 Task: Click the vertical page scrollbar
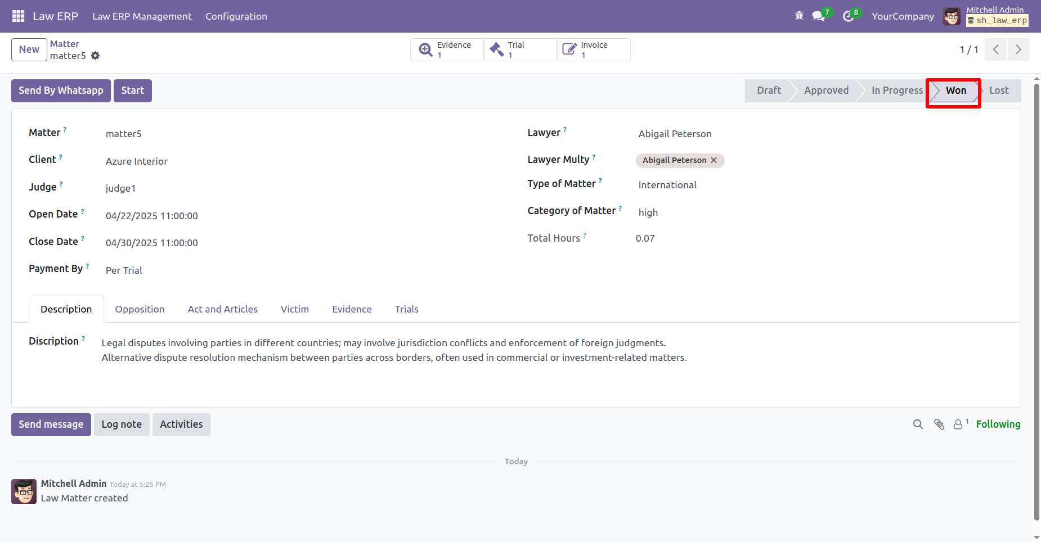(x=1036, y=304)
